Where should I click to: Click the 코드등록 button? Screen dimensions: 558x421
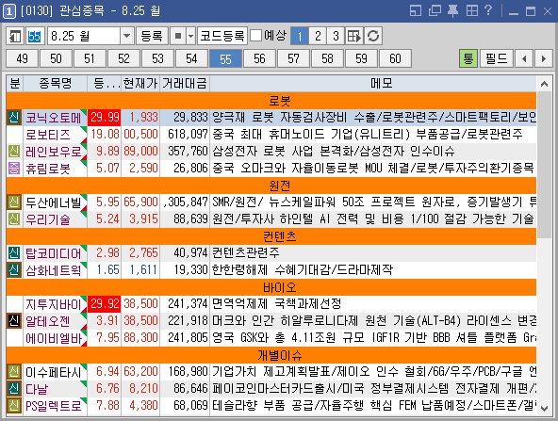pos(222,36)
